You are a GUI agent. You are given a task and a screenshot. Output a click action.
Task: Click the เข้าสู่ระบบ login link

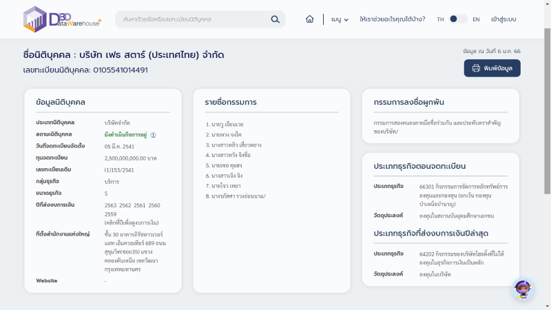504,19
